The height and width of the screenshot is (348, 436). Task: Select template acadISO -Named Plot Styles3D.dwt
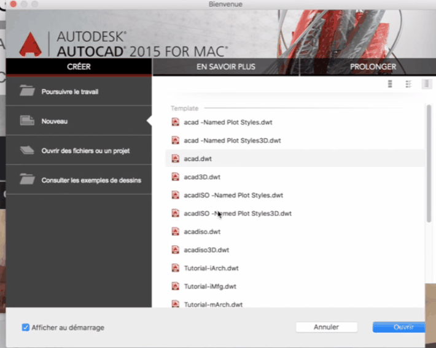(238, 214)
